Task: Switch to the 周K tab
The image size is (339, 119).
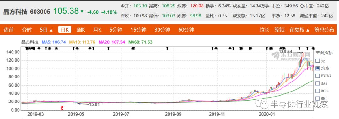Action: tap(81, 30)
